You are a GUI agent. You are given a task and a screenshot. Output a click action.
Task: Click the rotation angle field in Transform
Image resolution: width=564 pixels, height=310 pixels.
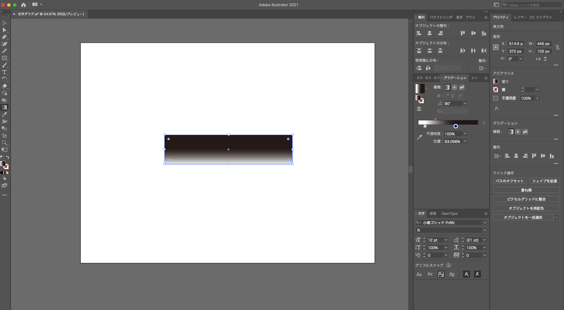[513, 59]
